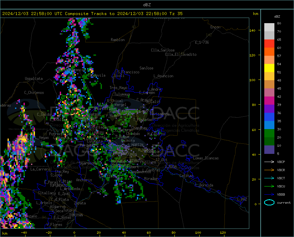294x237 pixels.
Task: Select the royal blue swatch in dBZ scale
Action: pyautogui.click(x=269, y=117)
